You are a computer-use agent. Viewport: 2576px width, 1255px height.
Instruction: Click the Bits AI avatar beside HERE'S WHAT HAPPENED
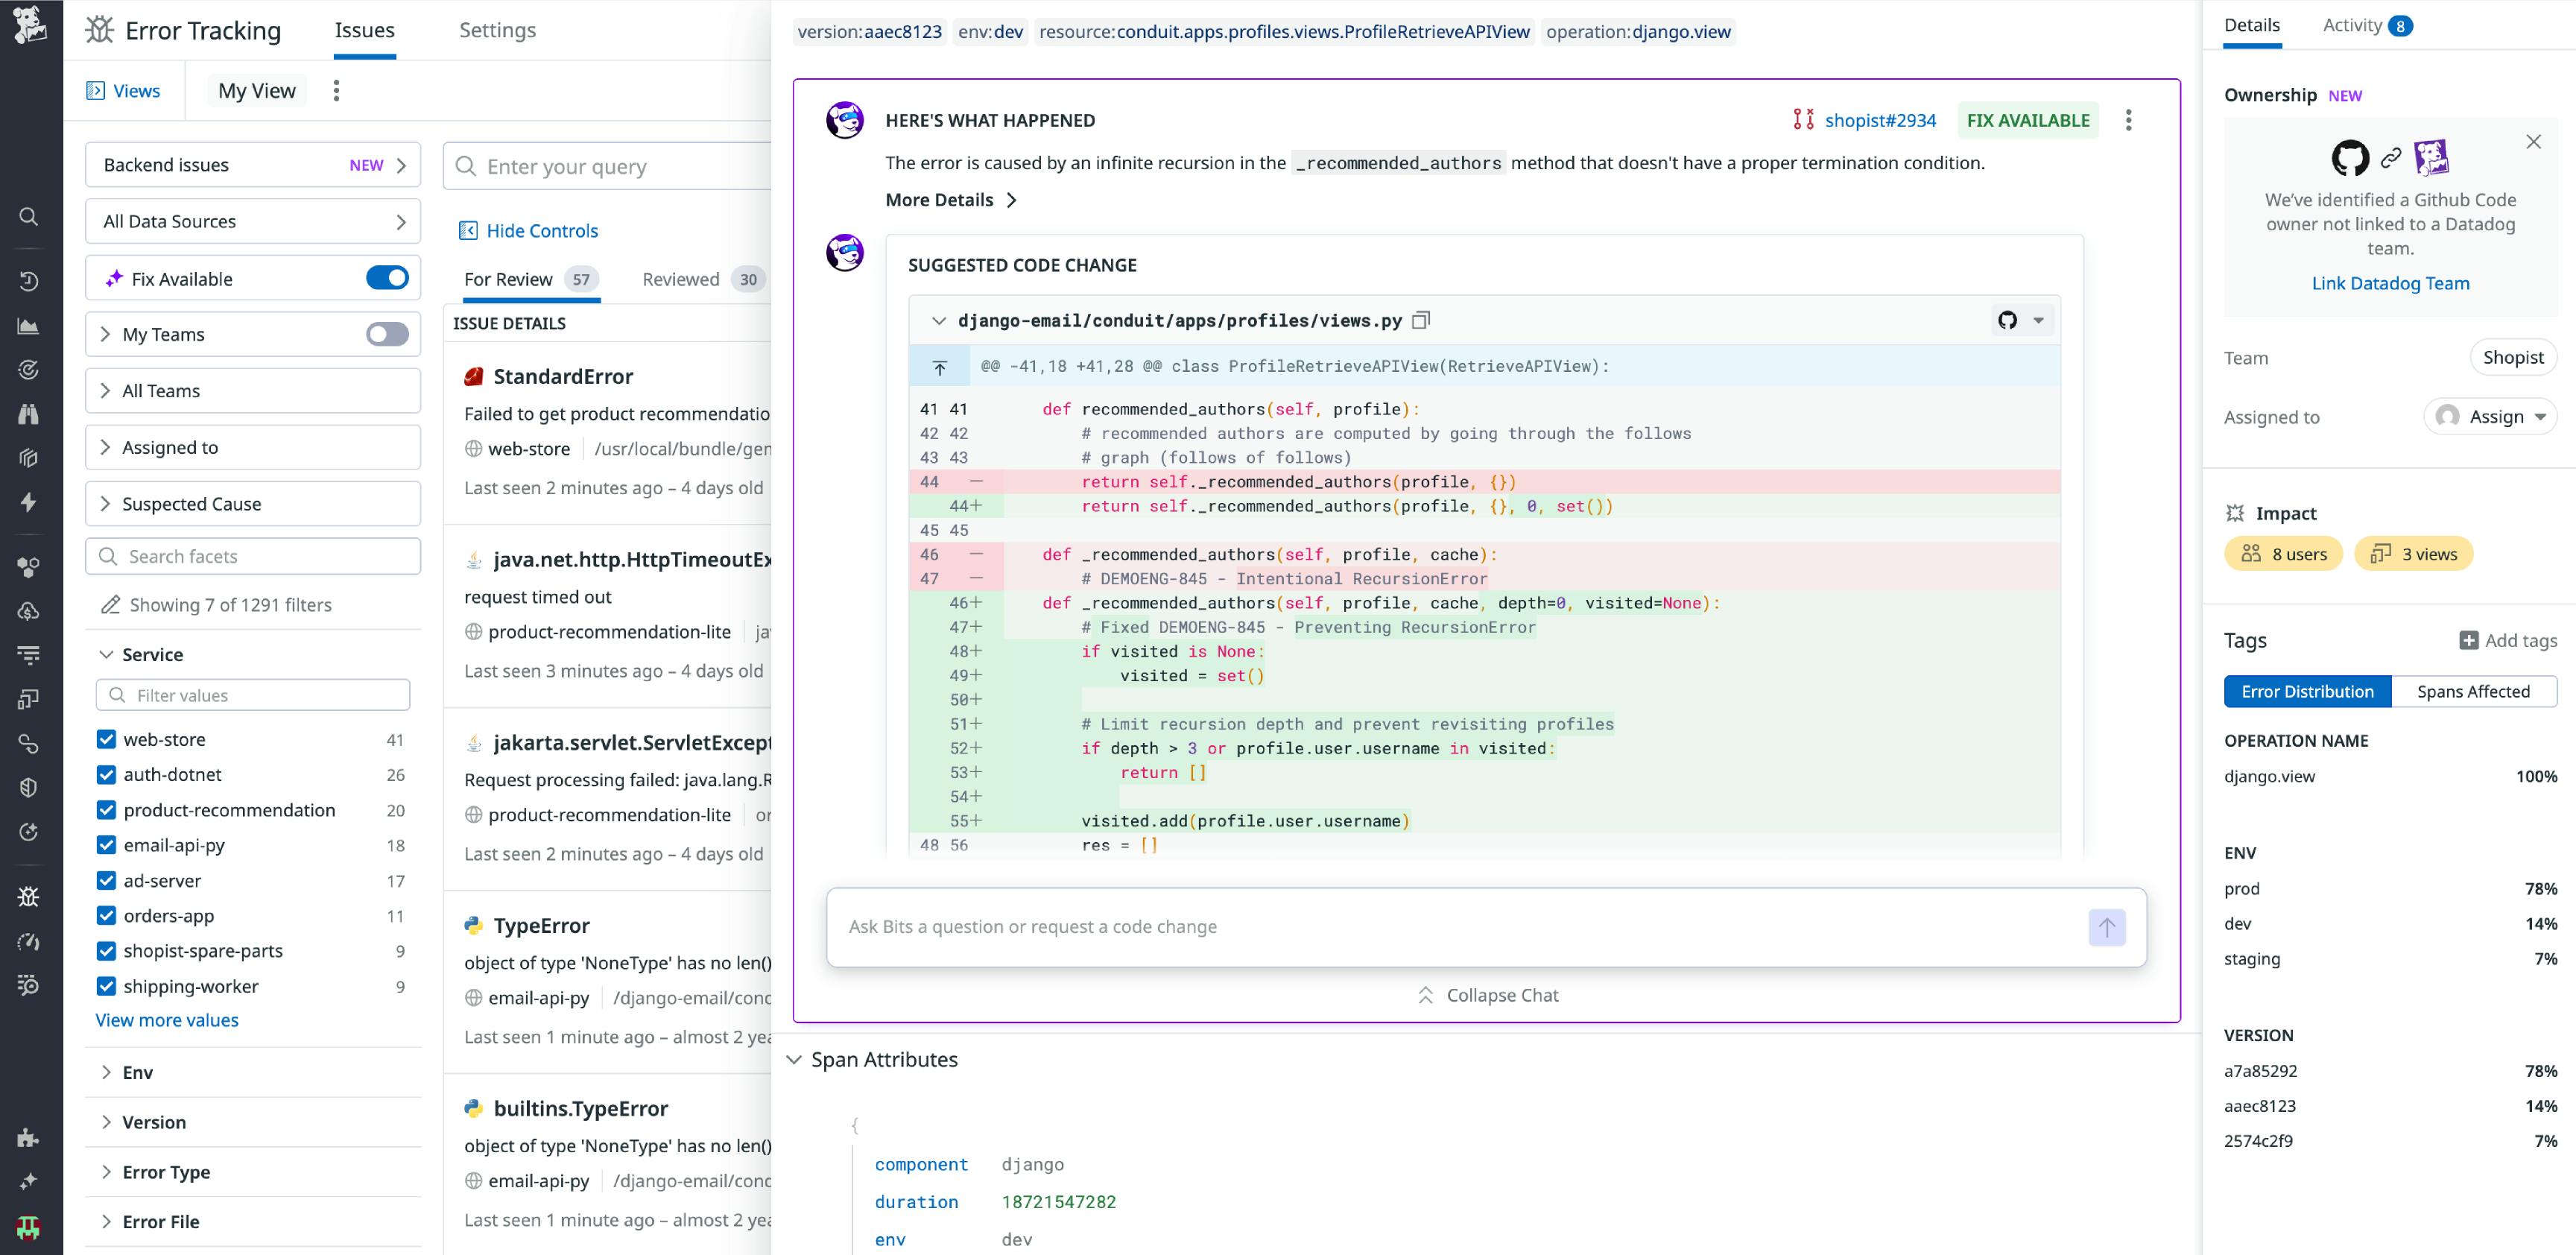[x=845, y=119]
